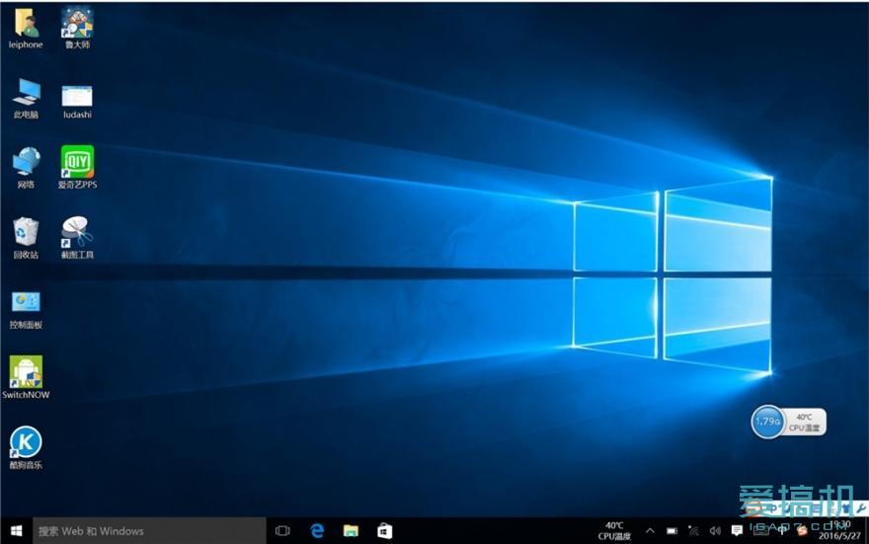Click the 40℃ CPU温度 taskbar readout
869x544 pixels.
click(x=614, y=531)
